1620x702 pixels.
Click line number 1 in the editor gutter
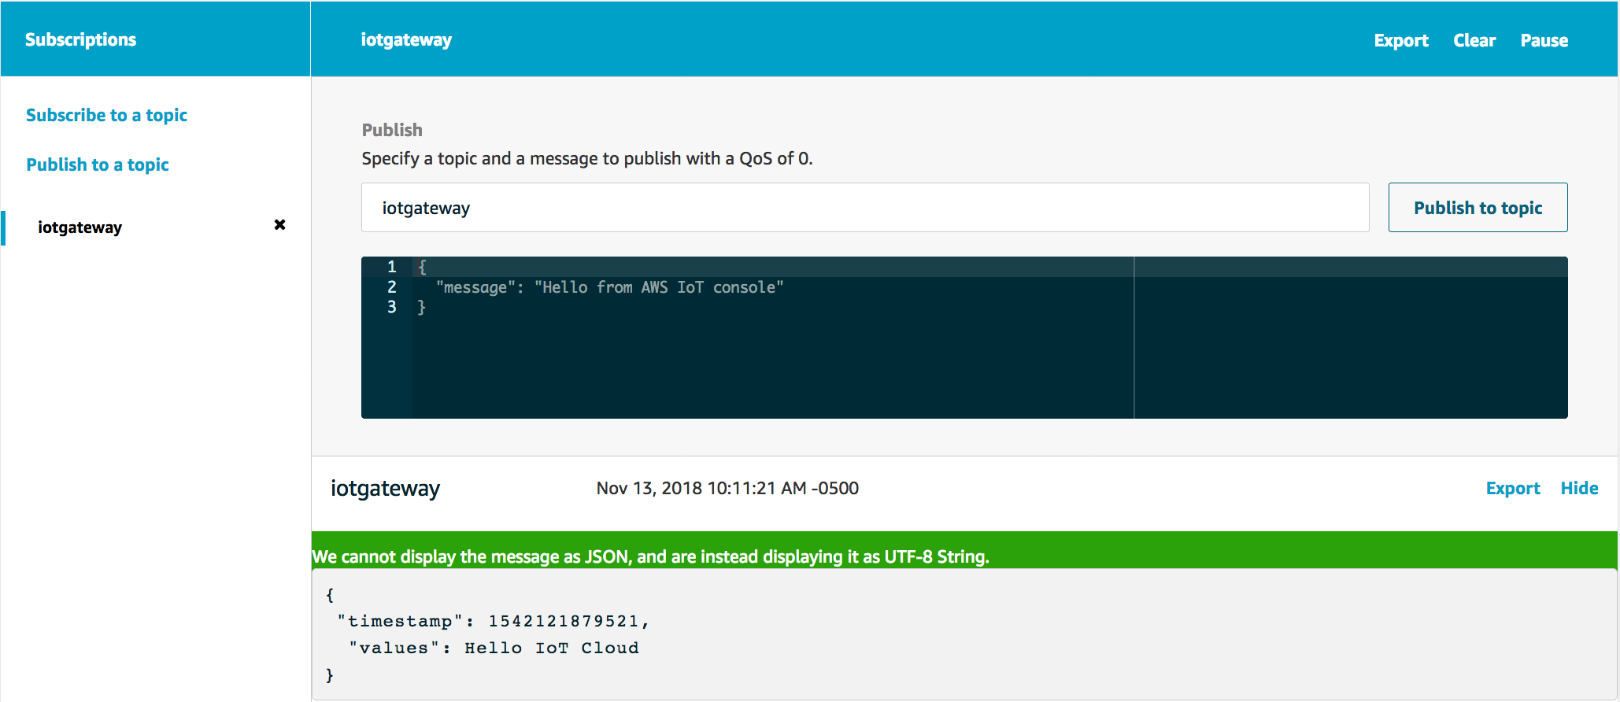pos(391,267)
